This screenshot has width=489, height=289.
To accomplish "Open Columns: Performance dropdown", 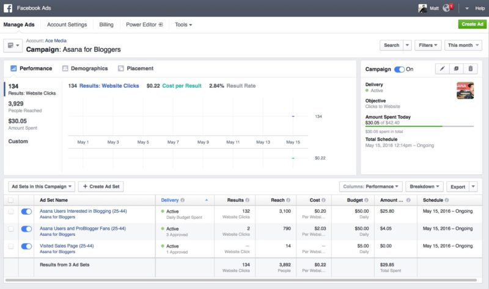I will 371,187.
